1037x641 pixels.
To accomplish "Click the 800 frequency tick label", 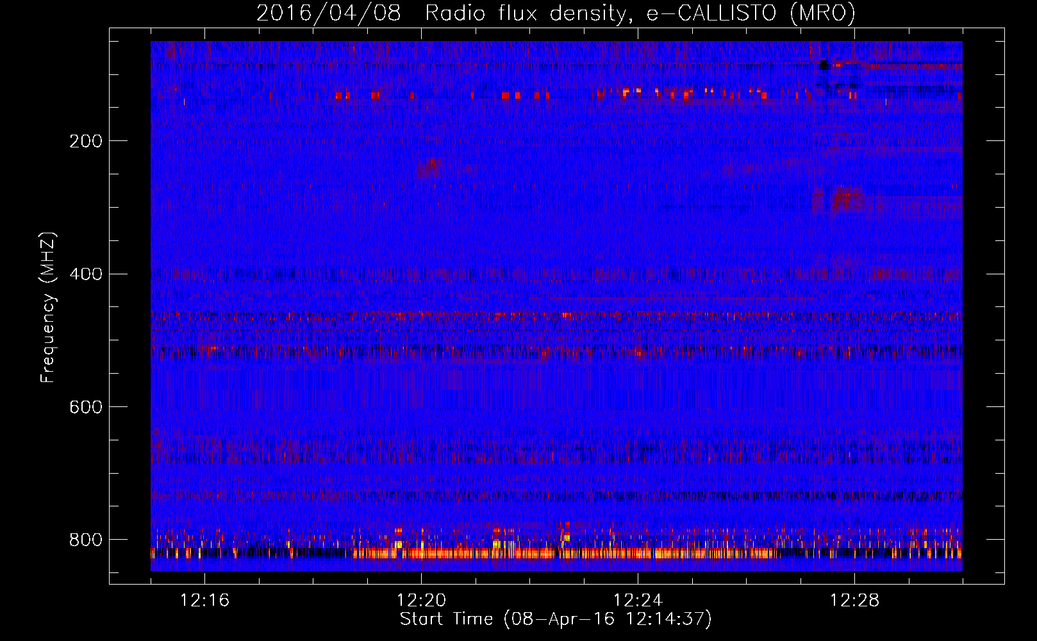I will 86,540.
